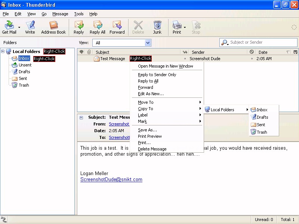Sort by the thread column header icon

81,52
